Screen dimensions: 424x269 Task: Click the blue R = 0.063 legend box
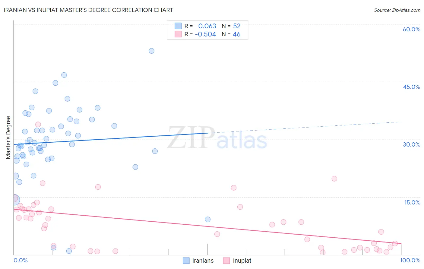(x=178, y=26)
